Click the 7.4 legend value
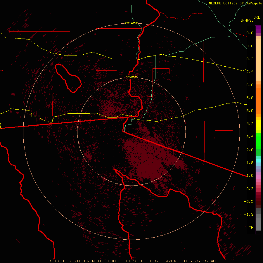 250,72
